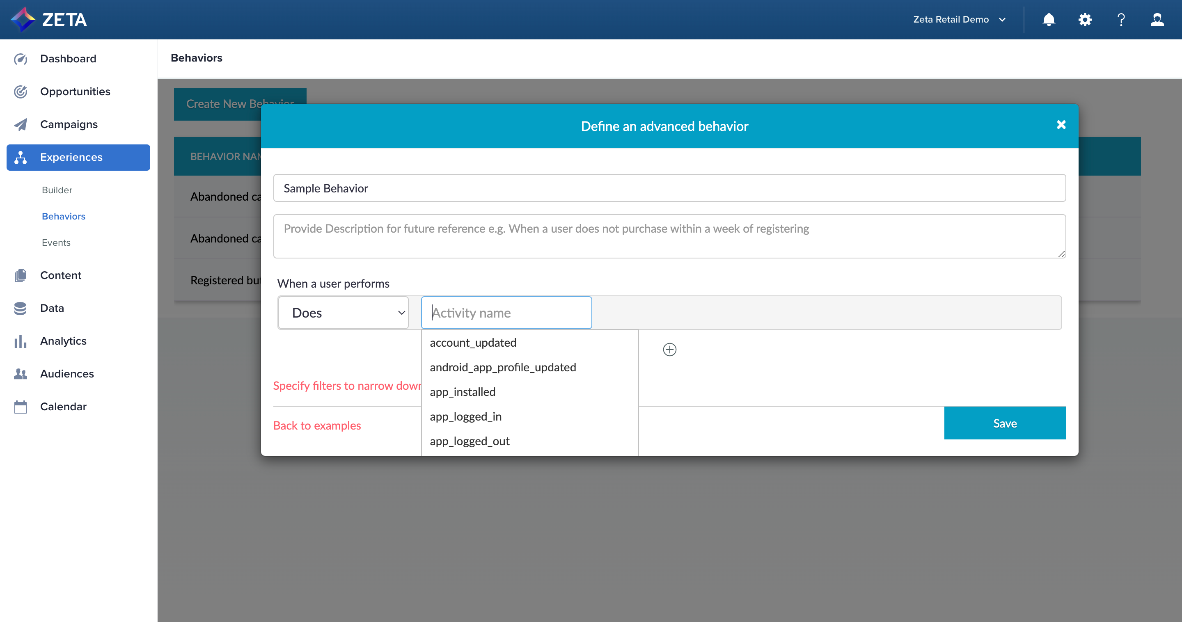
Task: Open Audiences in sidebar
Action: click(x=66, y=374)
